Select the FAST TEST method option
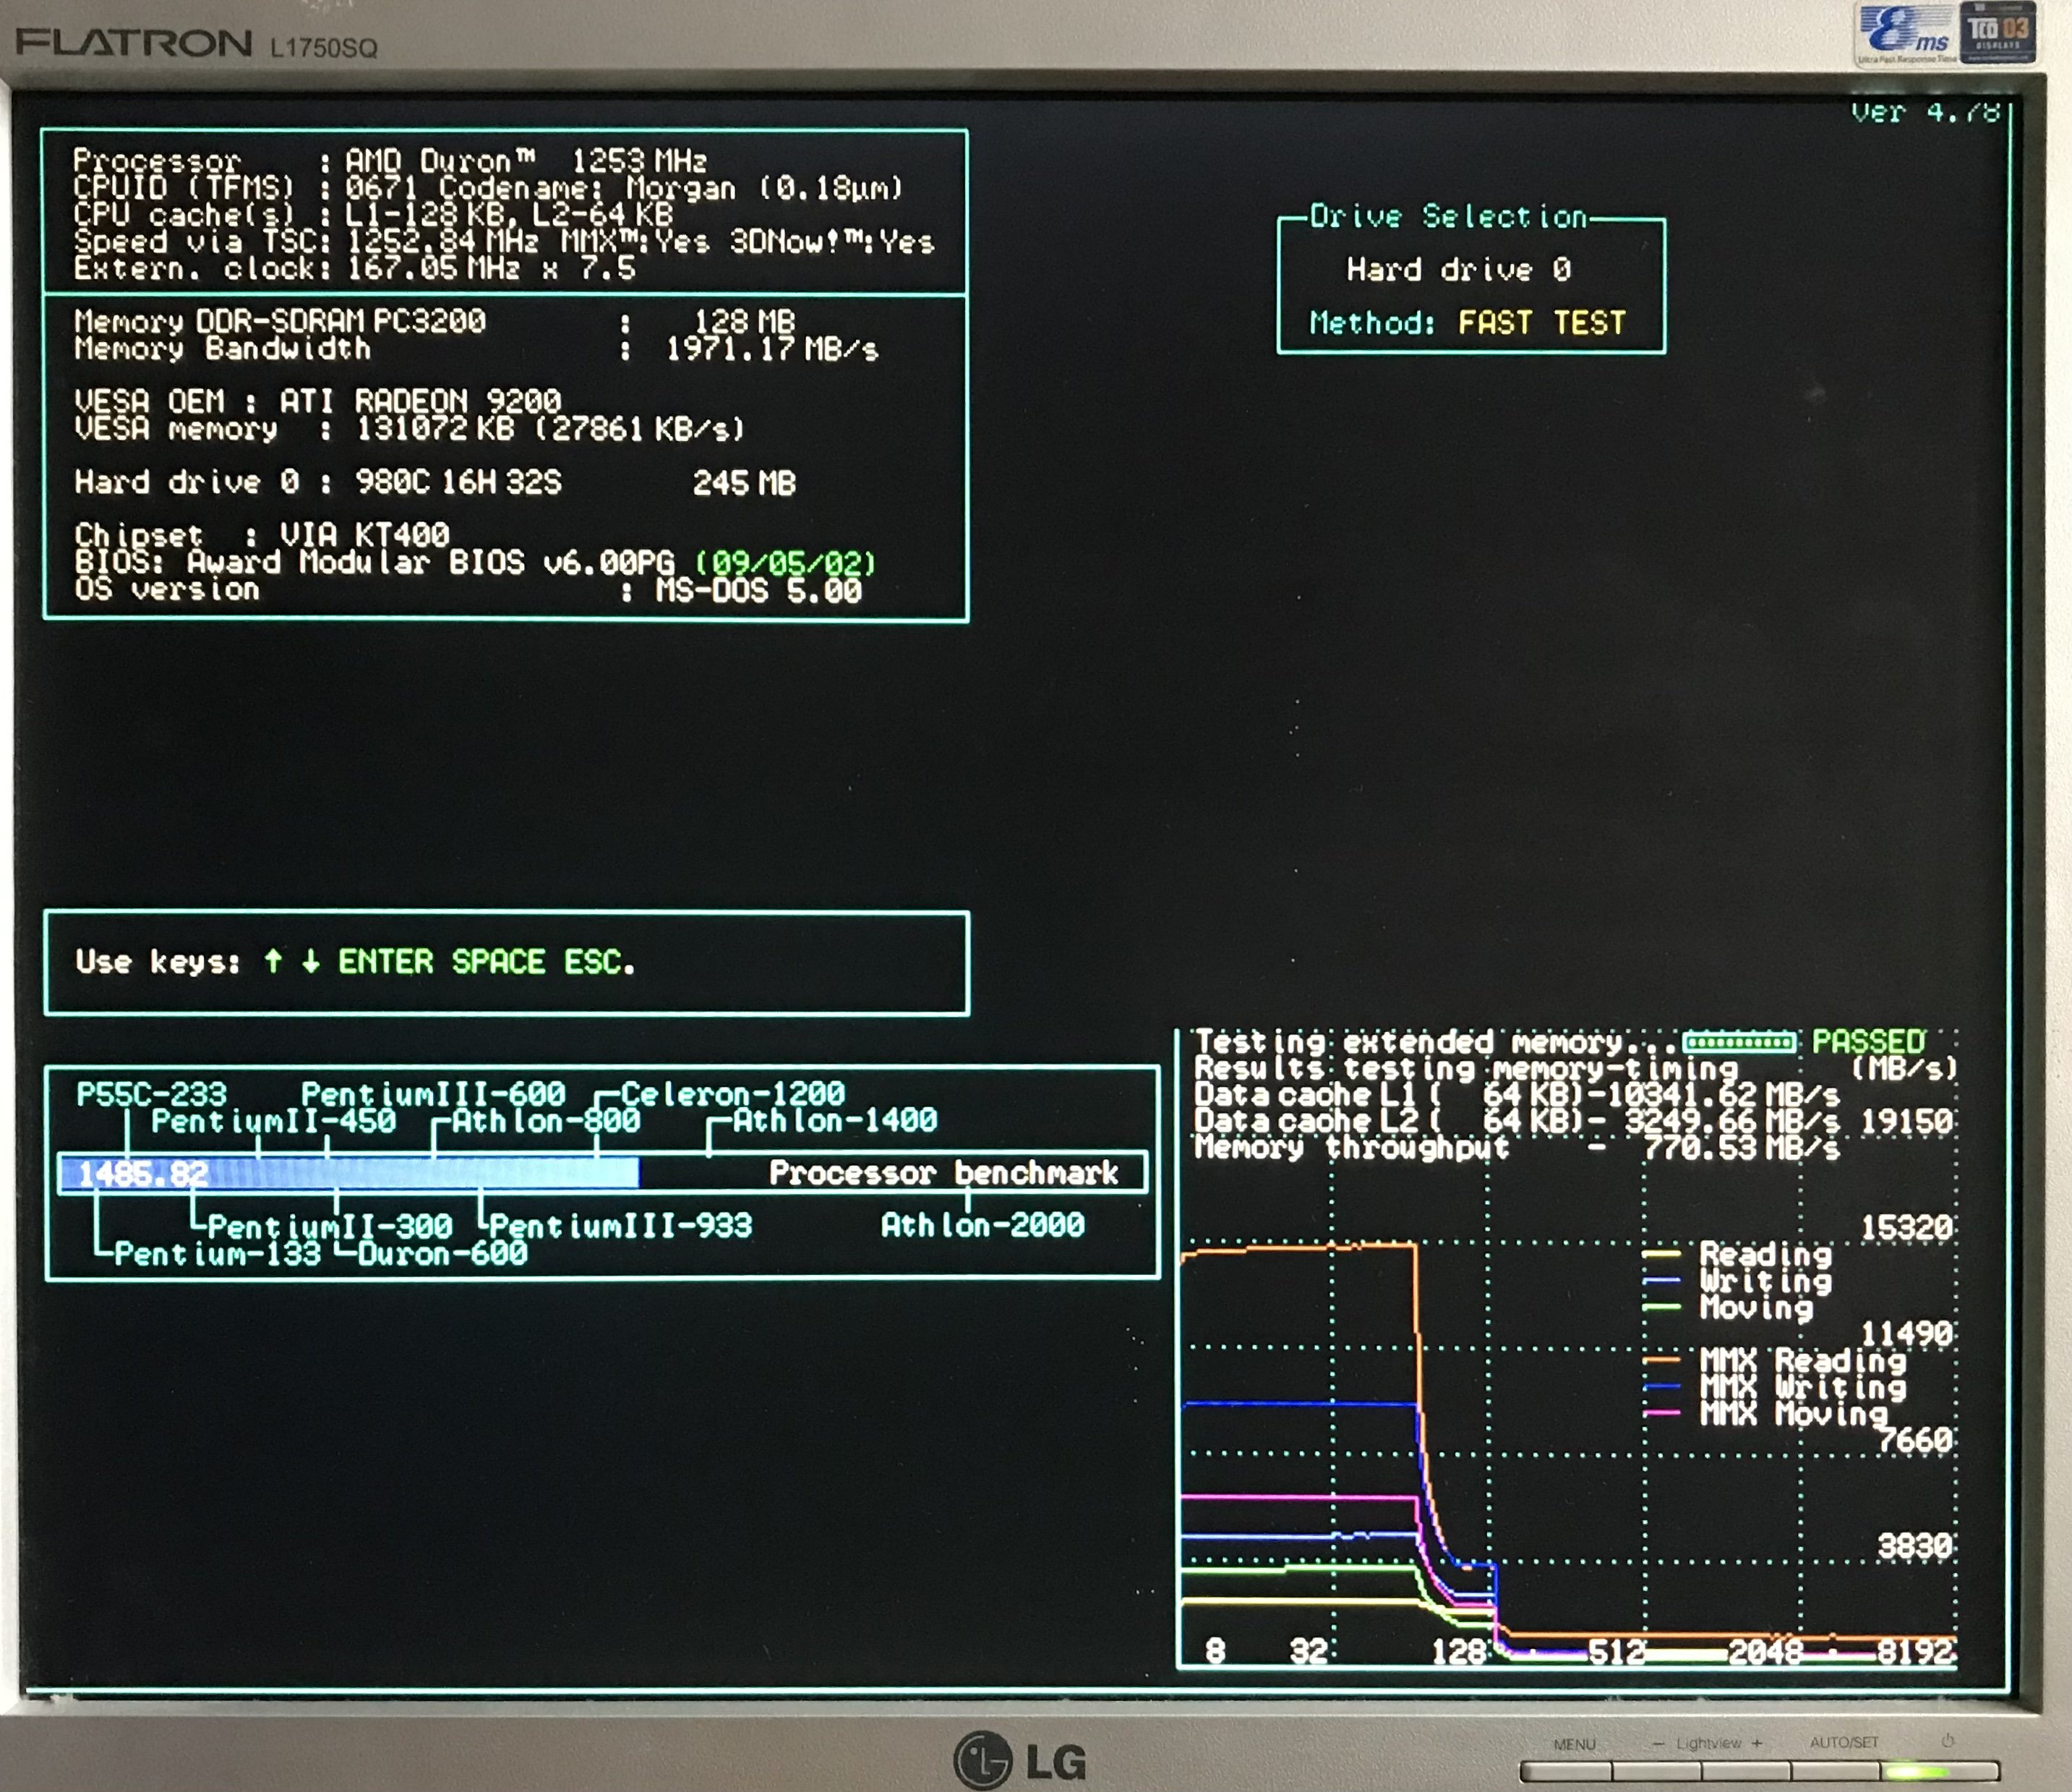 coord(1541,323)
